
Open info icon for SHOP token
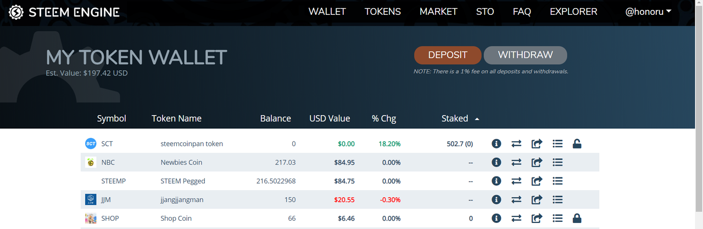pyautogui.click(x=496, y=218)
